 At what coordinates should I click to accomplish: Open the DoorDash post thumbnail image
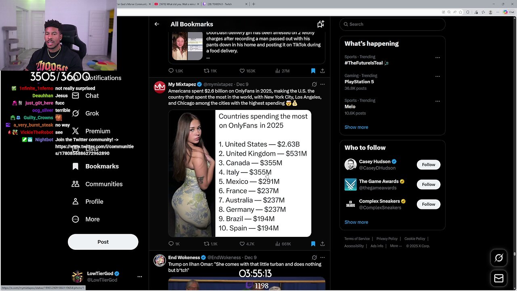(x=187, y=46)
